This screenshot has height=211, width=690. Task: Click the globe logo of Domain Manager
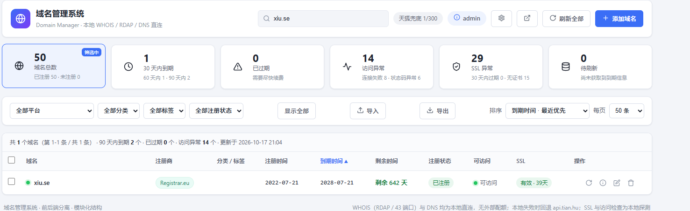pos(21,19)
